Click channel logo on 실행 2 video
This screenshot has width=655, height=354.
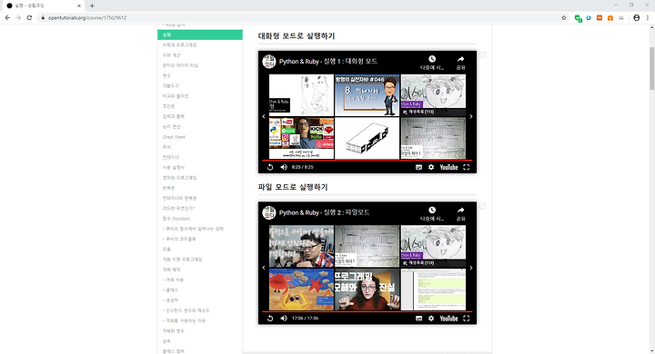269,212
